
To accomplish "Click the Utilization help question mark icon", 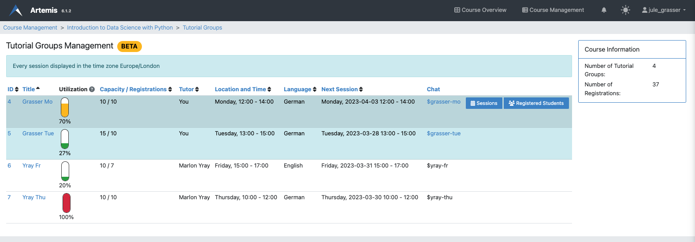I will click(x=92, y=89).
